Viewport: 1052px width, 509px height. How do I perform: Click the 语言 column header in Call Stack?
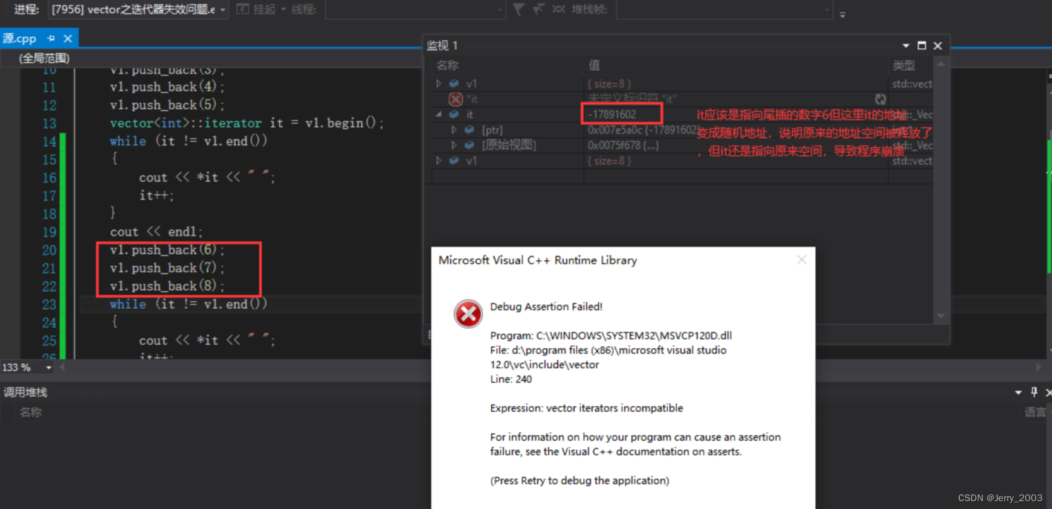click(1034, 412)
